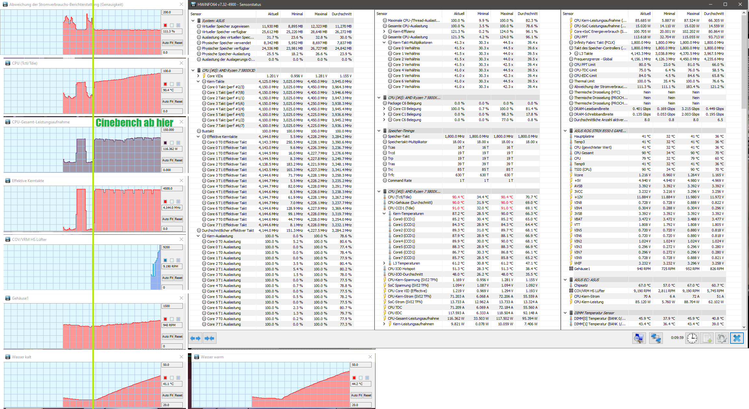Click the dark purple swatch in CPU-Gesamt-Leistungsaufnahme graph
This screenshot has height=409, width=749.
tap(165, 143)
